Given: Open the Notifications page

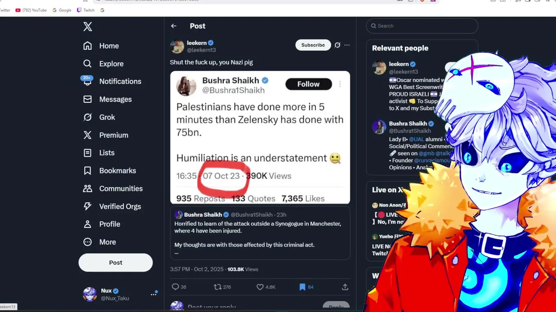Looking at the screenshot, I should pyautogui.click(x=120, y=81).
